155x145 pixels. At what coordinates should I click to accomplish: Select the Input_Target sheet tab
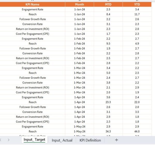34,140
